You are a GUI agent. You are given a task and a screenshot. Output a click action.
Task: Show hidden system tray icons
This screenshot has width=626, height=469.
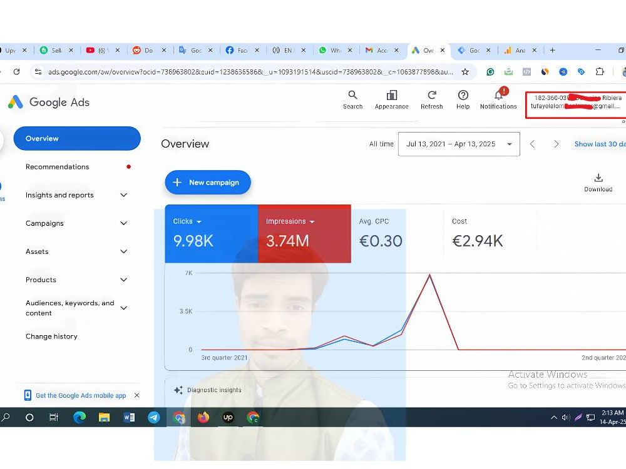tap(554, 418)
